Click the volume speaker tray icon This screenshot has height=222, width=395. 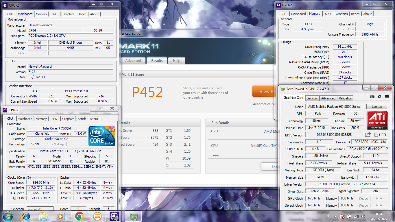point(363,216)
